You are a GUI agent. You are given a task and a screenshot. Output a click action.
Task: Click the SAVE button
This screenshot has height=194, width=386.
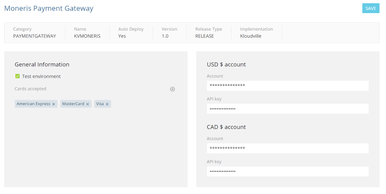click(371, 8)
